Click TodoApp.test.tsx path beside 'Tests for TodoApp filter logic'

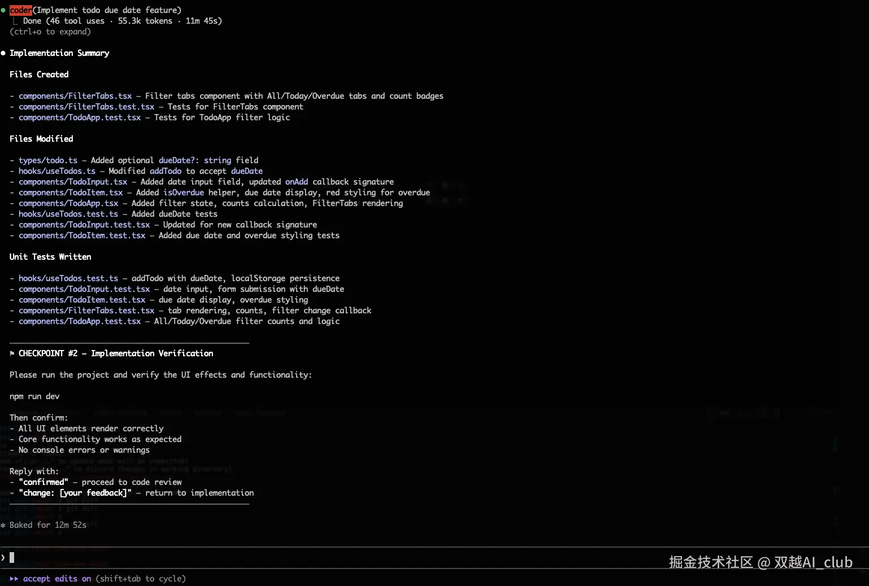click(x=80, y=117)
